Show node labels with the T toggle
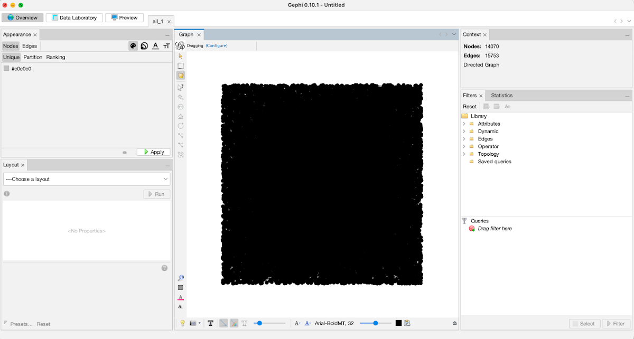 (210, 323)
